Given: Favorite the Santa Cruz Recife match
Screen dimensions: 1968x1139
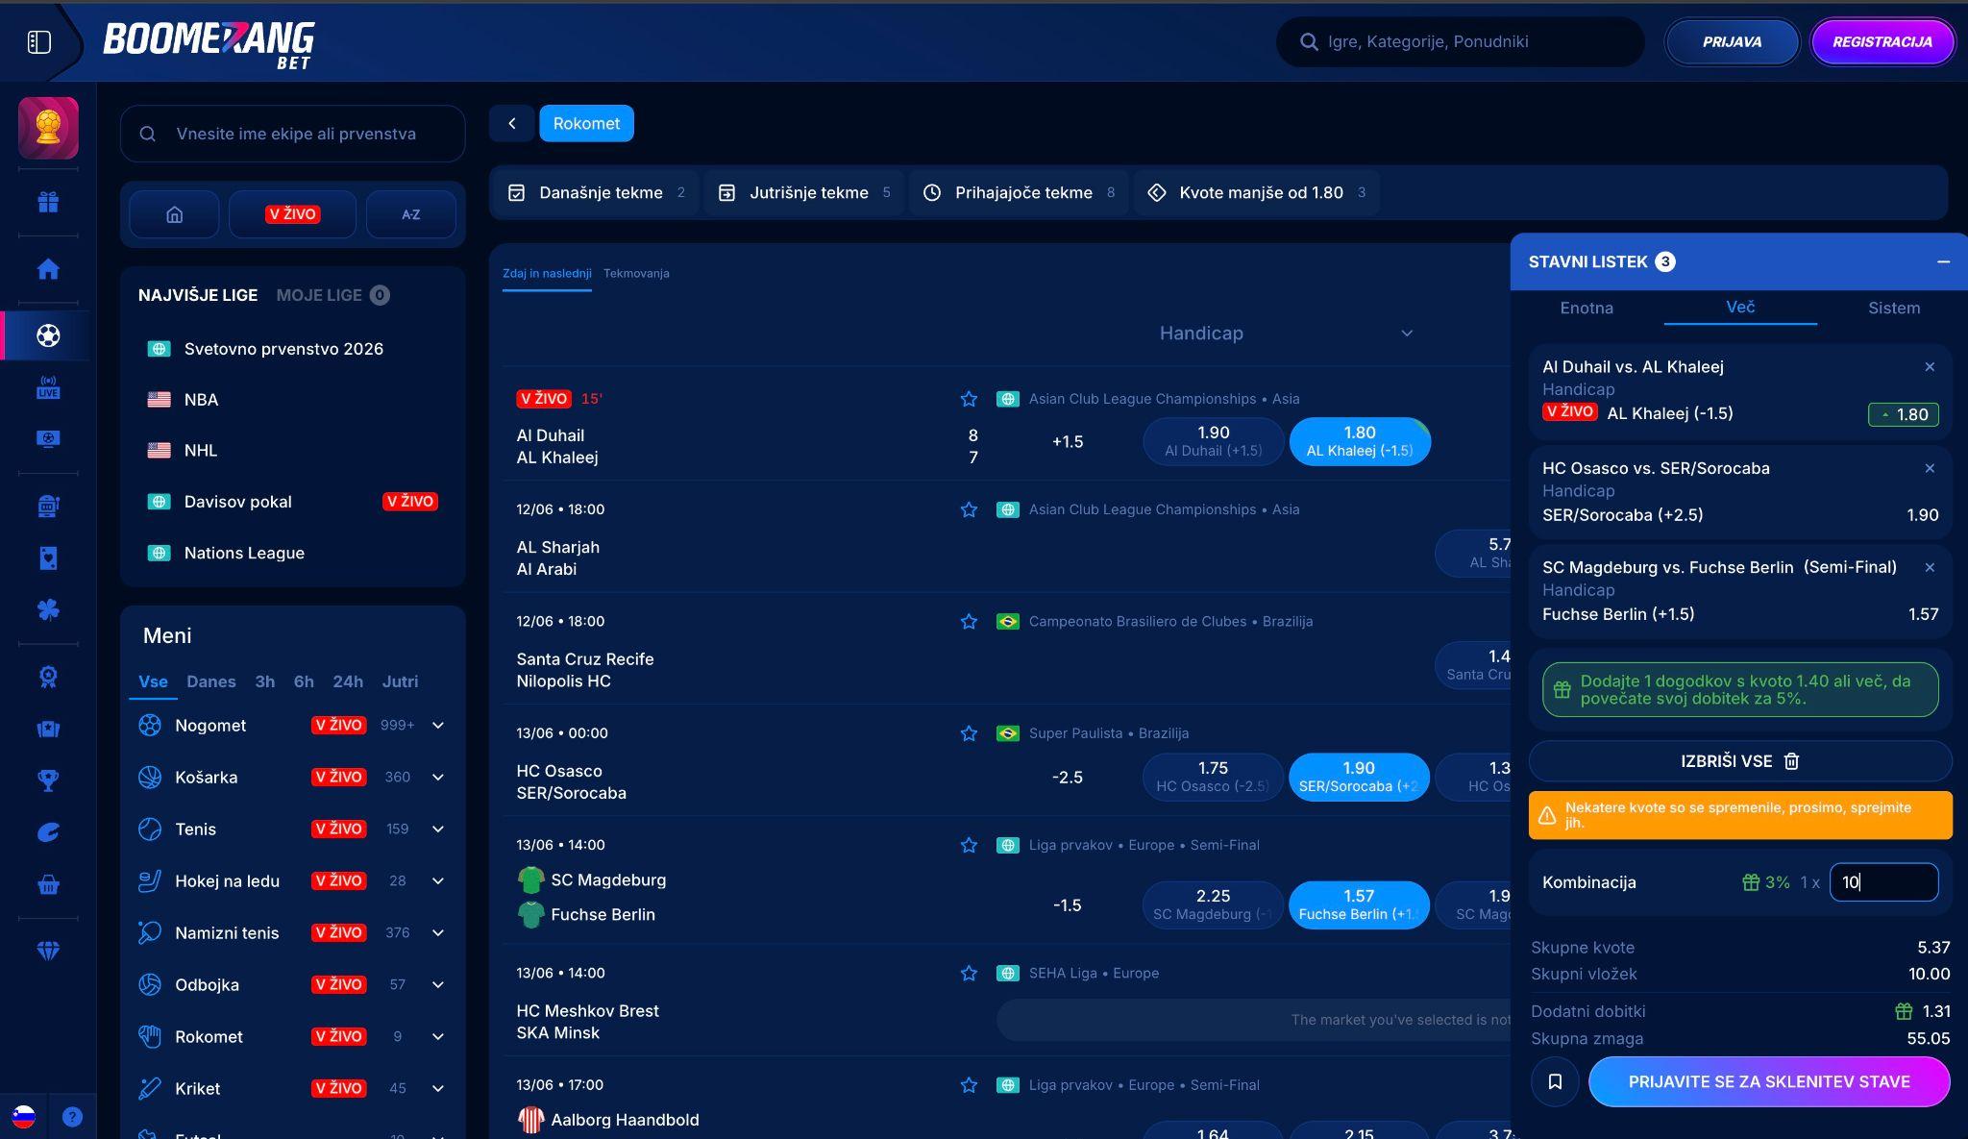Looking at the screenshot, I should (969, 622).
